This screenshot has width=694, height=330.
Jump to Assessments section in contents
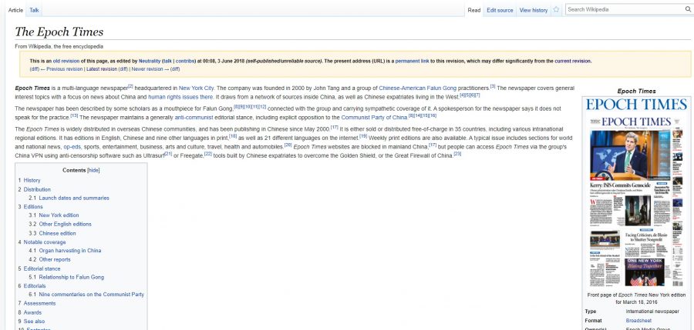[x=40, y=304]
